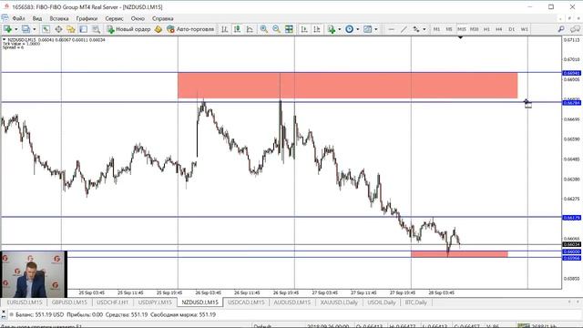The width and height of the screenshot is (583, 328).
Task: Select the trendline drawing tool
Action: point(404,29)
